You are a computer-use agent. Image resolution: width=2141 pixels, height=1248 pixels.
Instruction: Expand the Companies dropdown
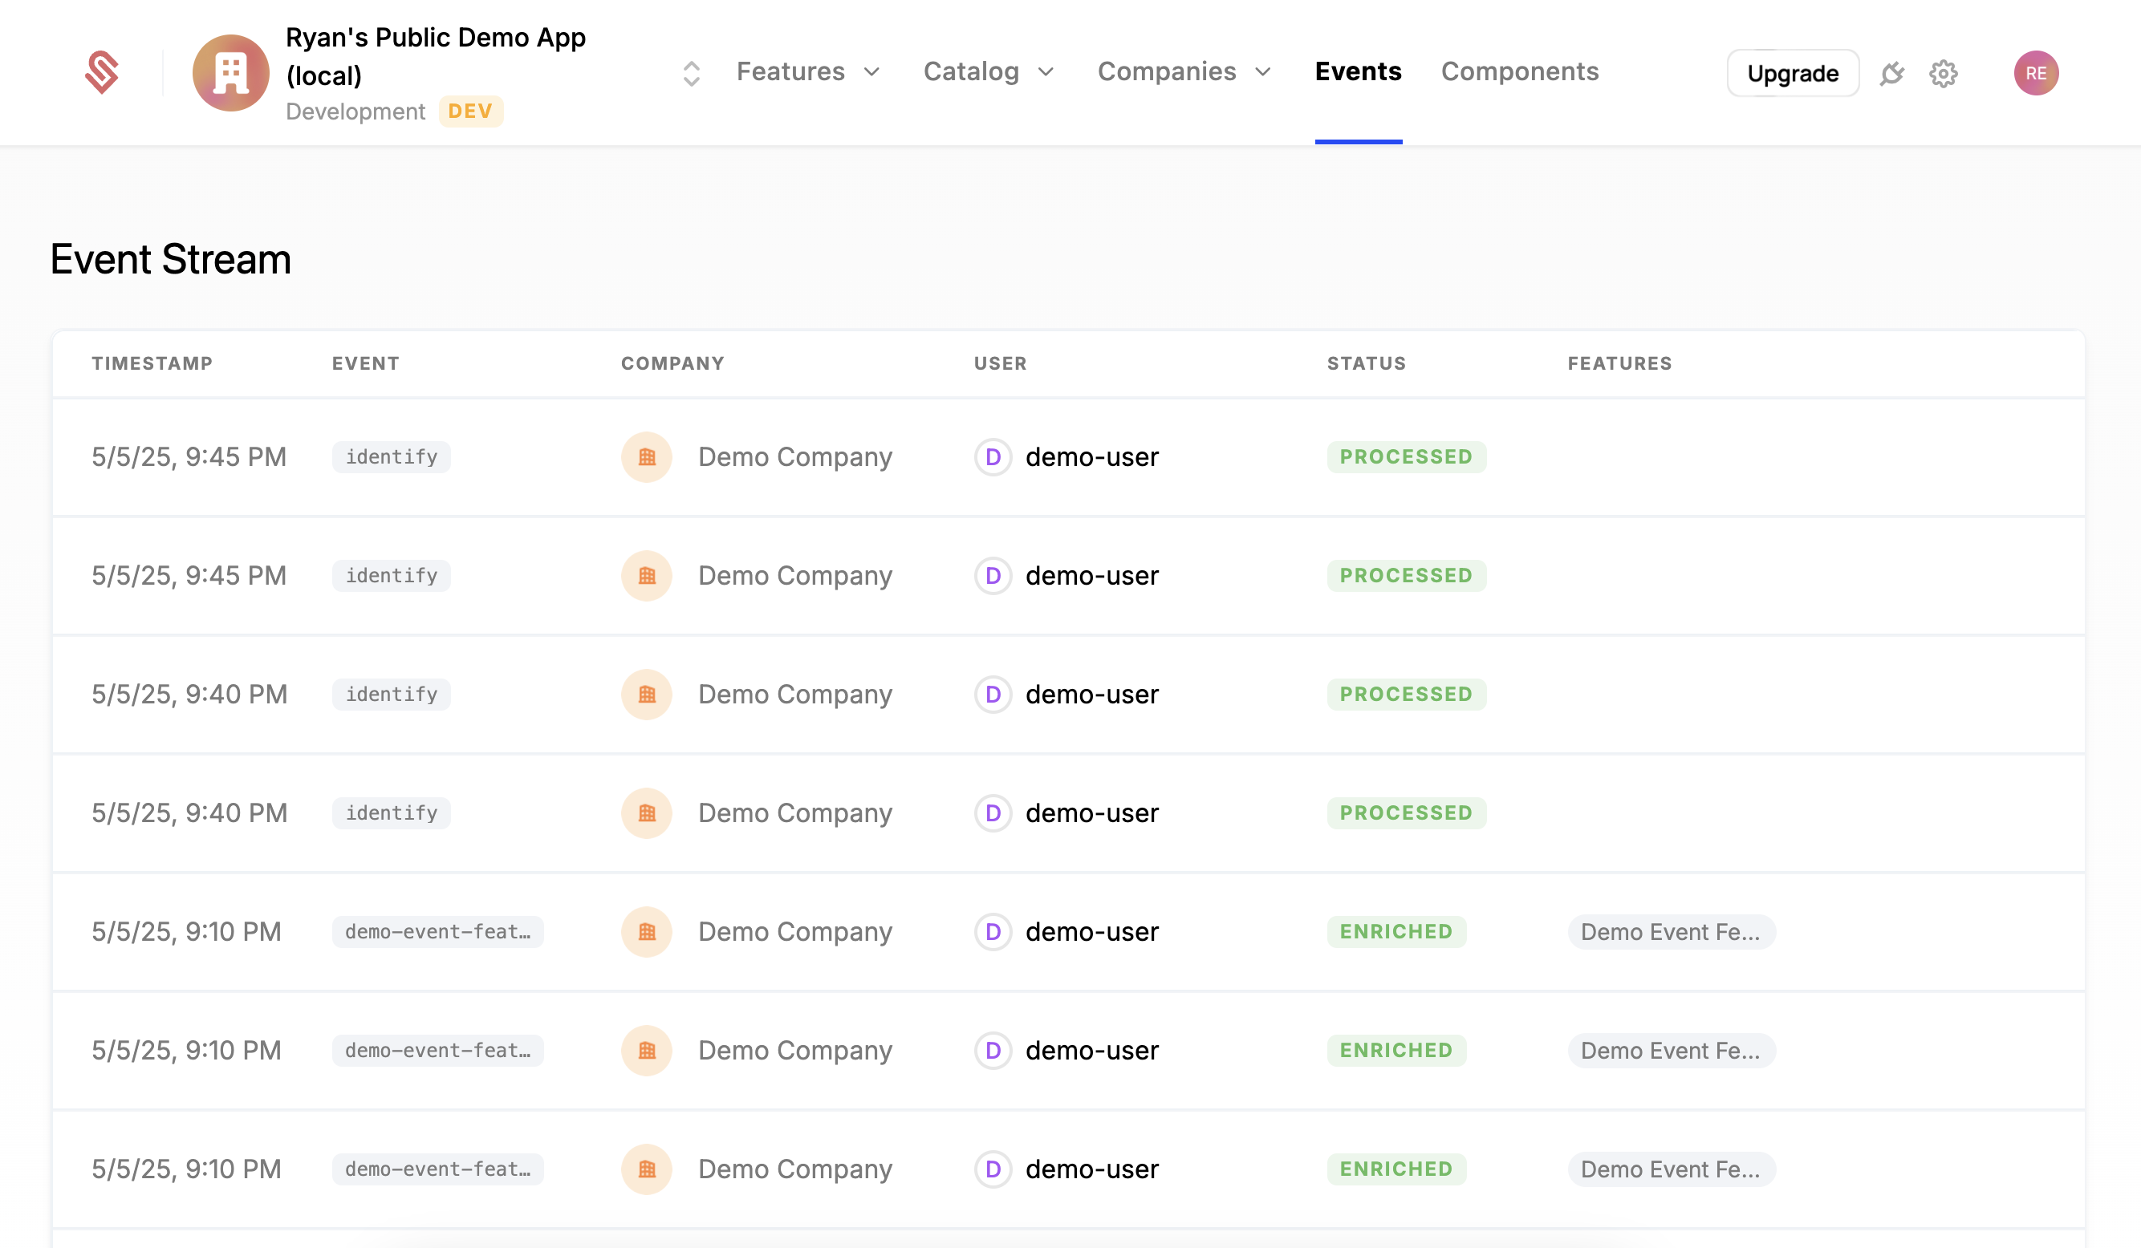(1183, 72)
